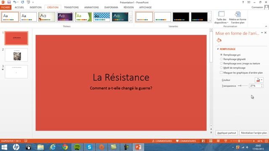Screen dimensions: 269x151
Task: Switch to normal view in status bar
Action: 203,141
